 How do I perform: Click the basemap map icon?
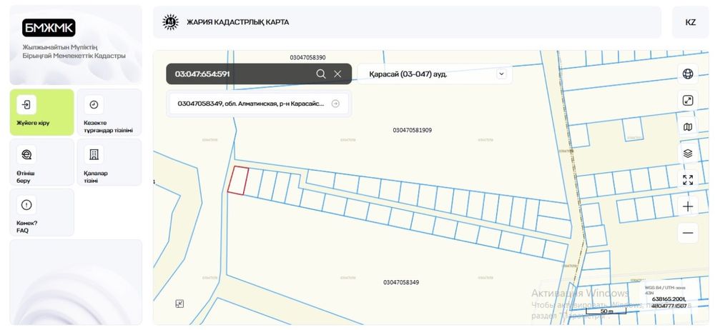click(688, 127)
